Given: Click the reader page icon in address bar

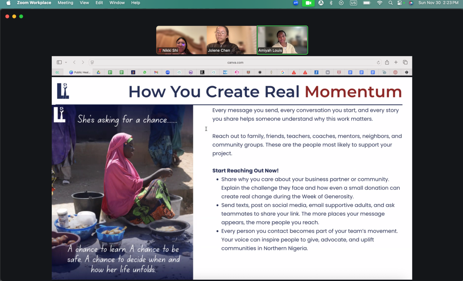Looking at the screenshot, I should pyautogui.click(x=92, y=62).
